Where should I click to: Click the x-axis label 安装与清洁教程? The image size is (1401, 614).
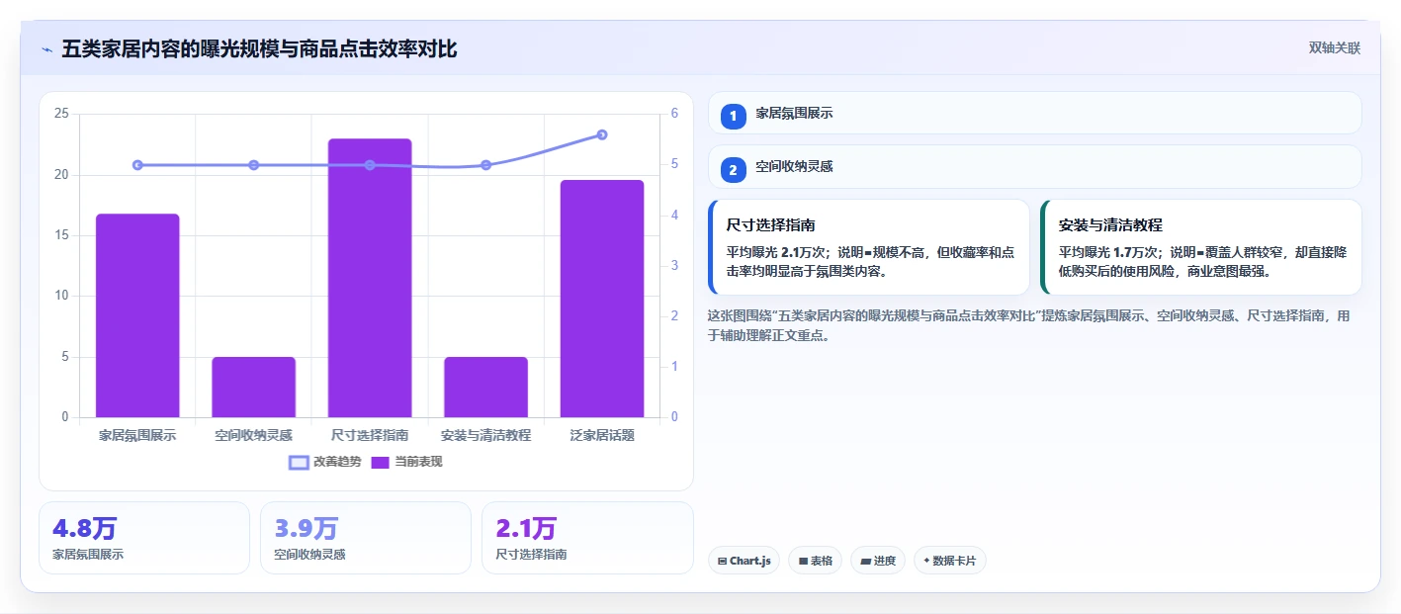pyautogui.click(x=485, y=435)
